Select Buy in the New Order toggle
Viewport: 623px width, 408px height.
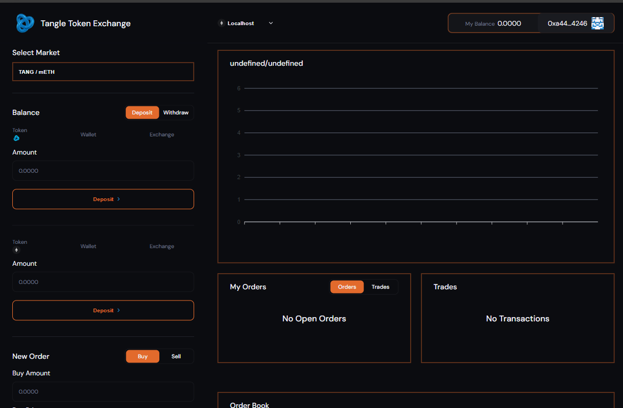tap(142, 356)
